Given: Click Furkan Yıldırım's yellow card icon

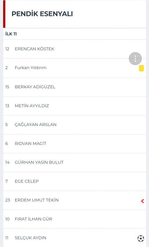Looking at the screenshot, I should [x=141, y=68].
